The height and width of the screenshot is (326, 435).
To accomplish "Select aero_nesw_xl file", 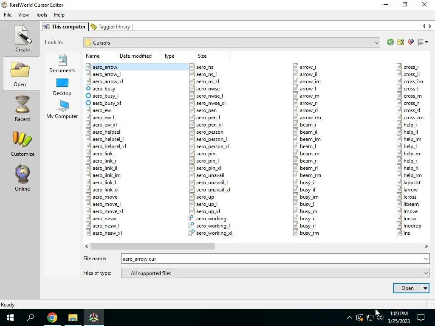I will (x=104, y=233).
